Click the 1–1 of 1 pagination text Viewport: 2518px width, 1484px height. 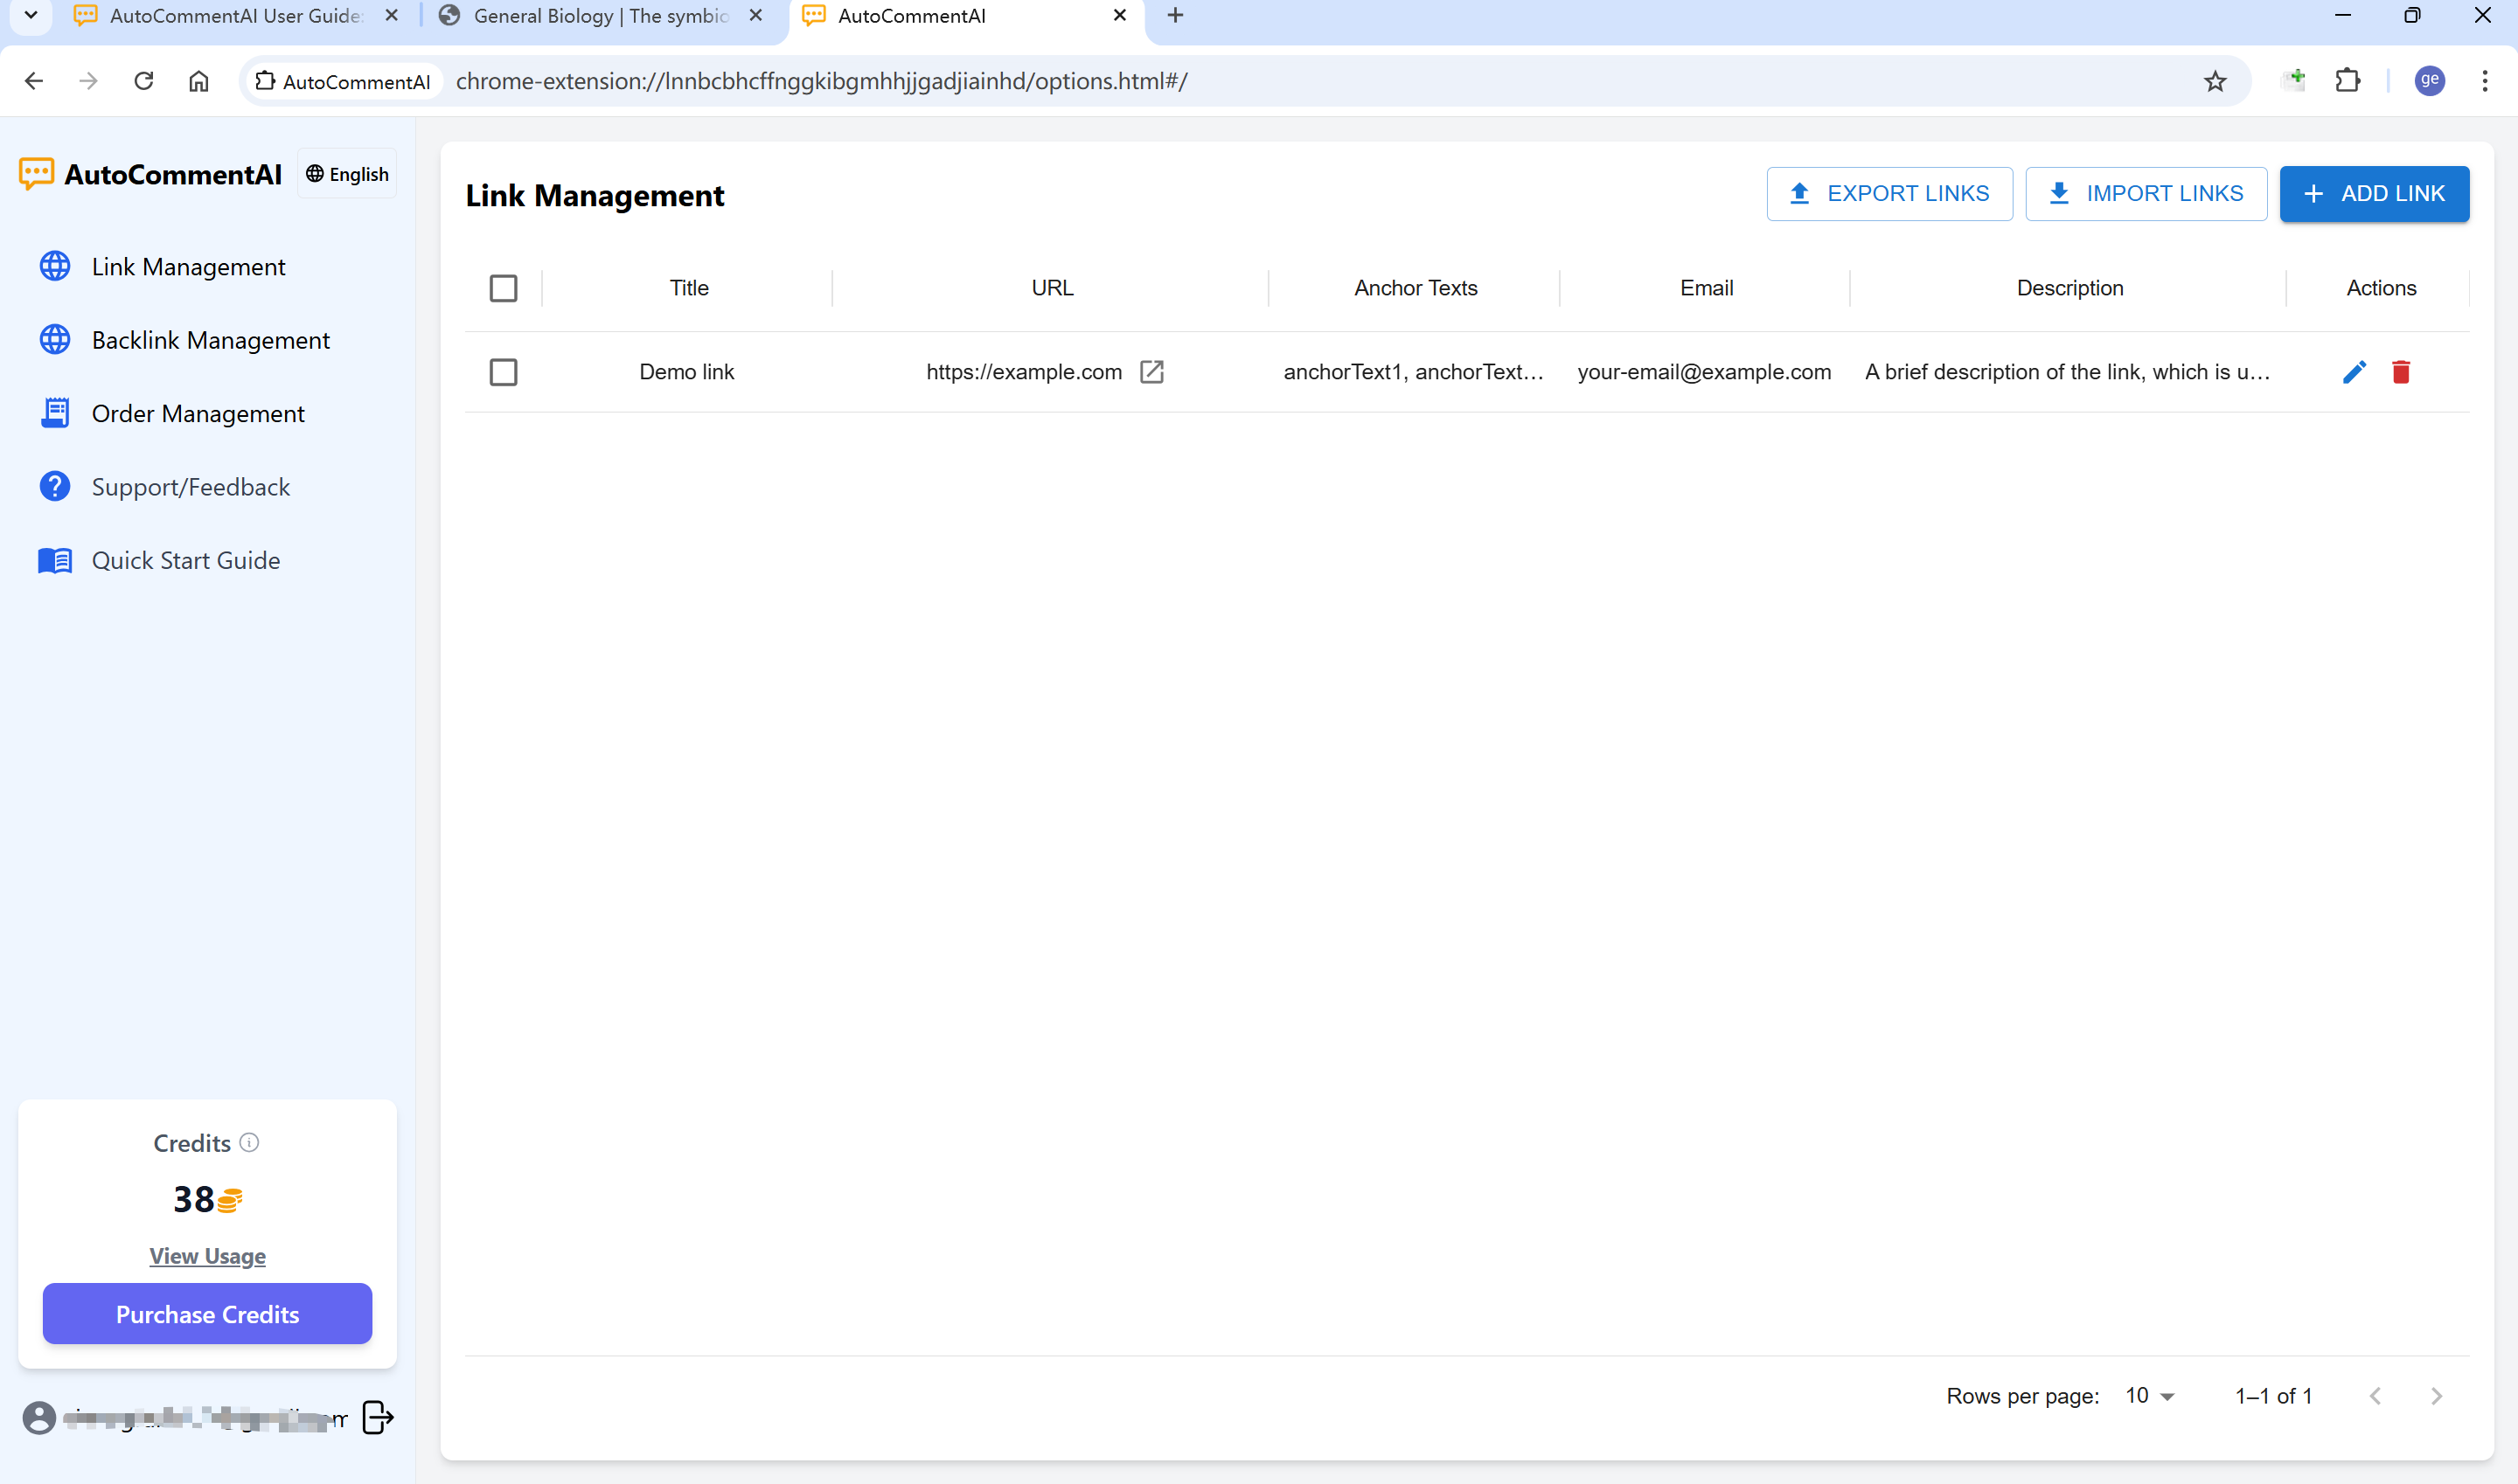pyautogui.click(x=2273, y=1396)
